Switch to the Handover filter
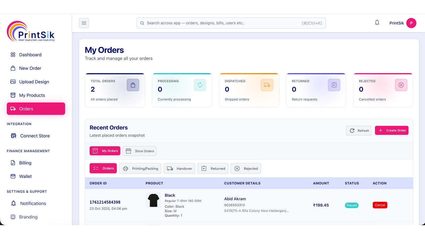Viewport: 425px width, 239px height. pyautogui.click(x=179, y=168)
